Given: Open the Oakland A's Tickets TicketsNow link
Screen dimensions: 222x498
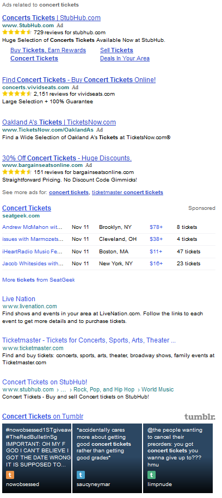Looking at the screenshot, I should (x=59, y=122).
